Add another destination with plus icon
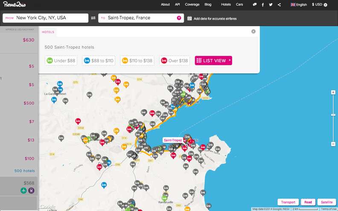Screen dimensions: 338x211 [x=179, y=18]
